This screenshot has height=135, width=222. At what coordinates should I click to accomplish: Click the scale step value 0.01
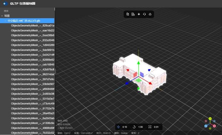pyautogui.click(x=156, y=127)
